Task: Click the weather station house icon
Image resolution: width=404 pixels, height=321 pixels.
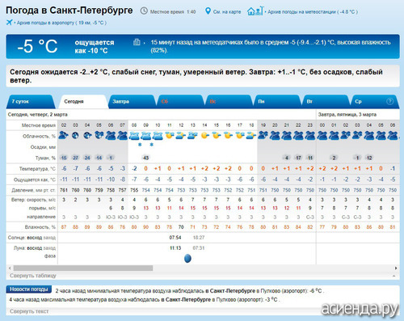Action: click(255, 11)
